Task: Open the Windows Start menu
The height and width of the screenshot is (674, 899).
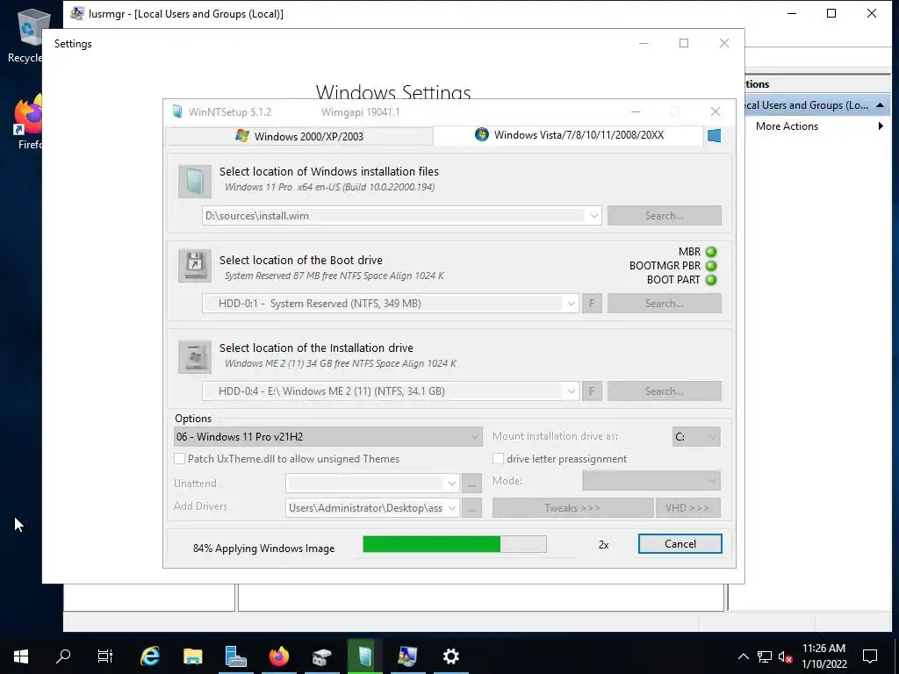Action: (21, 656)
